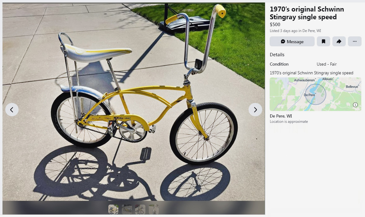Screen dimensions: 365x217
Task: Open the three-dot more options menu
Action: [x=354, y=41]
